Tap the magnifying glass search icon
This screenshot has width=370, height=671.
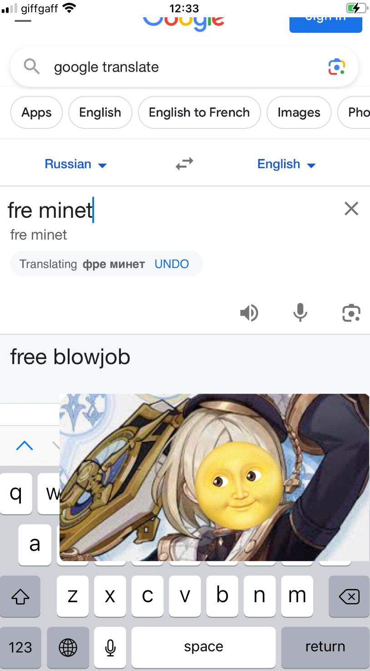point(32,67)
